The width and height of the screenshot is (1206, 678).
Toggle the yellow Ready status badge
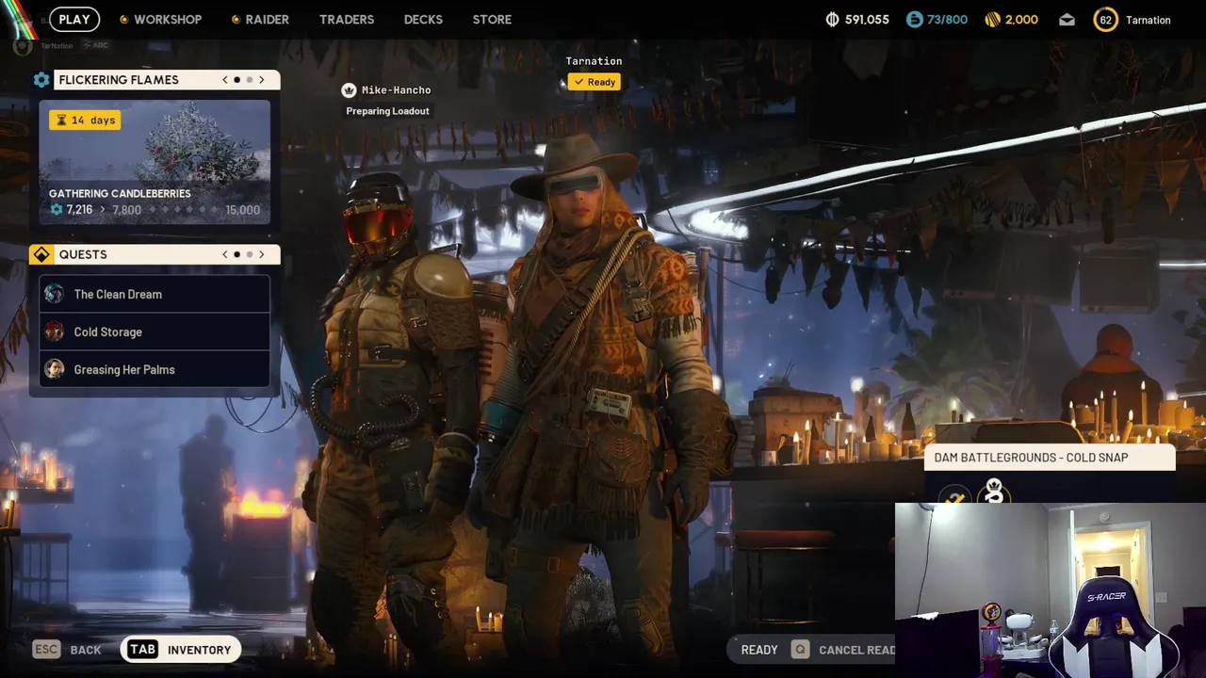tap(594, 82)
